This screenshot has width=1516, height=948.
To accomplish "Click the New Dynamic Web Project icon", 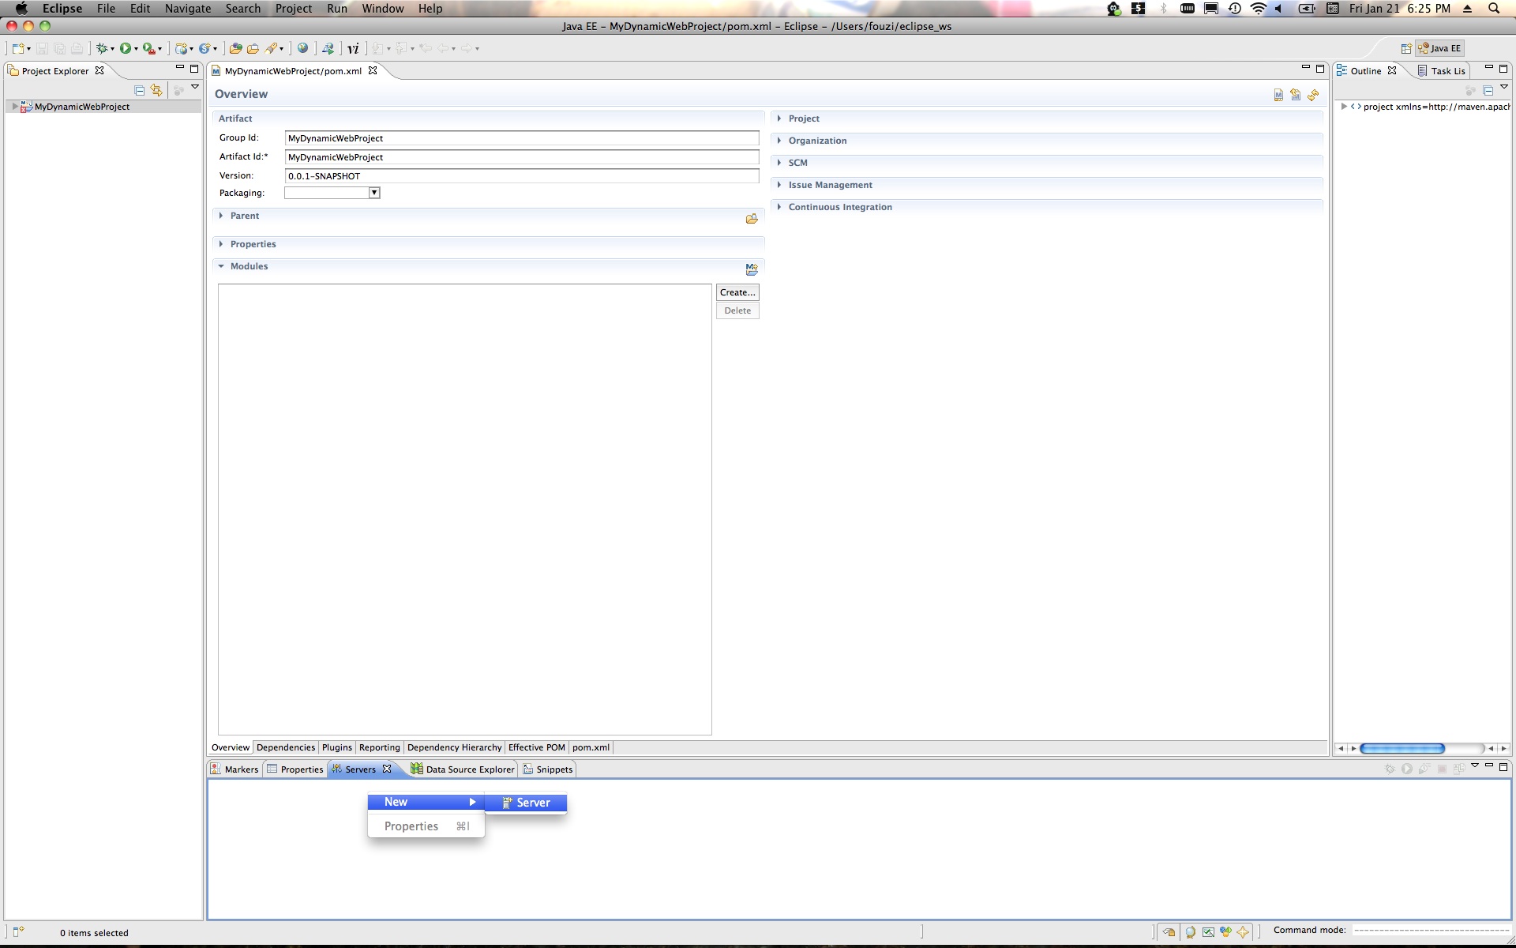I will [182, 48].
